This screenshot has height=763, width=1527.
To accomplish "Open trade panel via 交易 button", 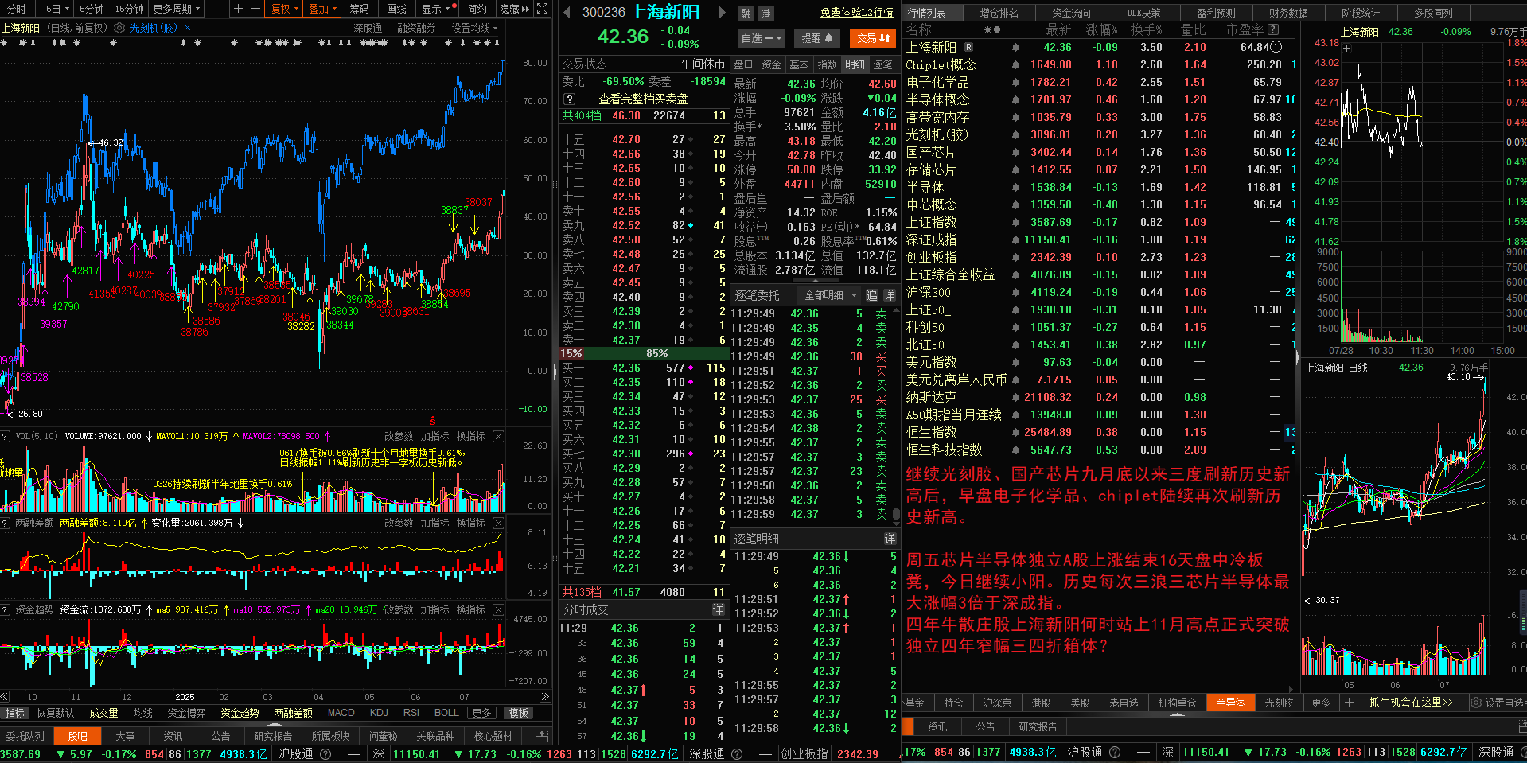I will tap(874, 37).
